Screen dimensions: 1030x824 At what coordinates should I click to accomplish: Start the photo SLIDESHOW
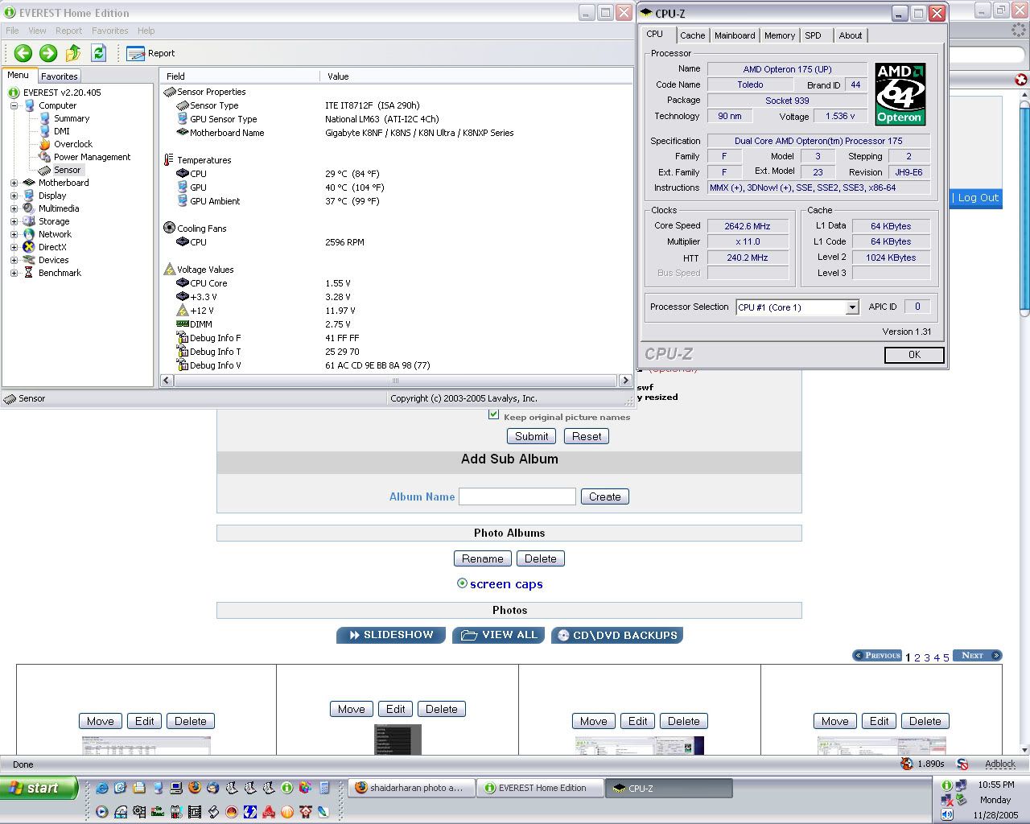point(390,636)
